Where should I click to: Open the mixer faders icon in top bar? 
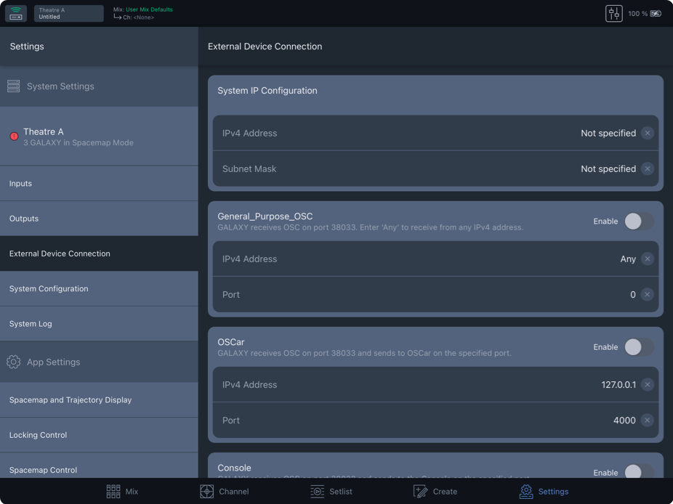click(x=614, y=13)
